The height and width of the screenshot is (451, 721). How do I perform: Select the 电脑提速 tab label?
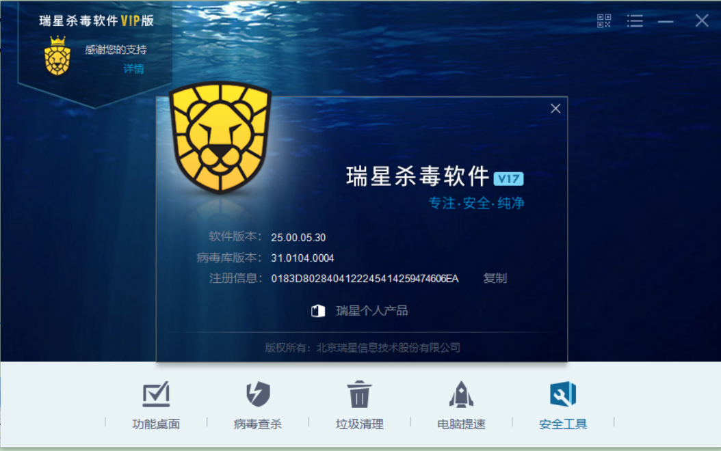pos(461,424)
